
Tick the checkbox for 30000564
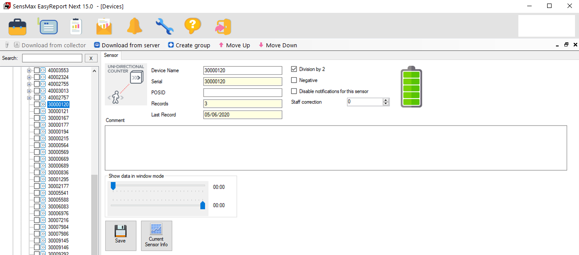point(37,145)
